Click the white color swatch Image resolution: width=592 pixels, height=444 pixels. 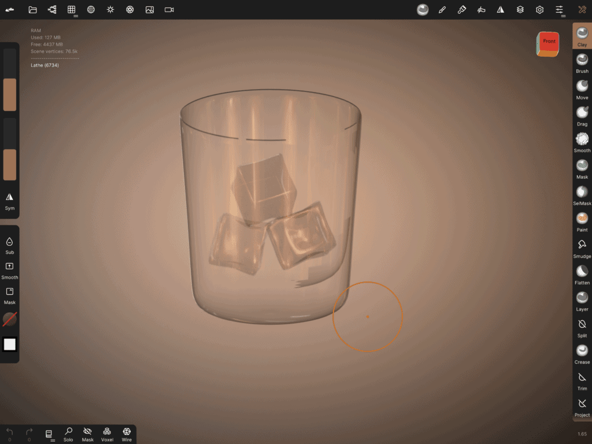(10, 345)
